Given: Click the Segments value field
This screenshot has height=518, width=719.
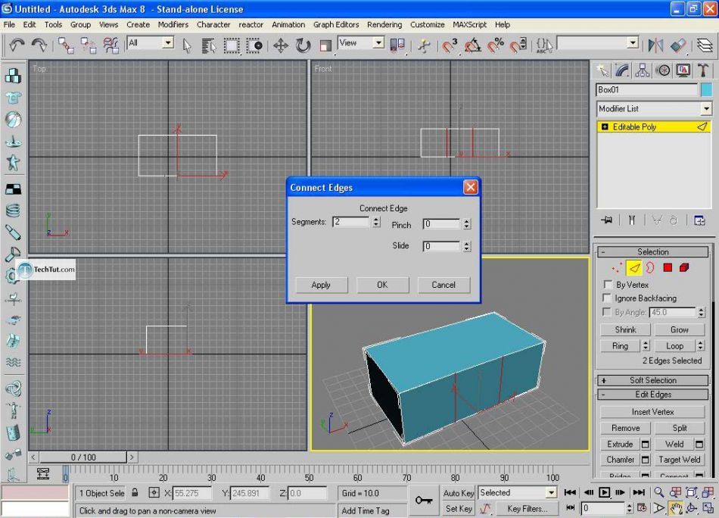Looking at the screenshot, I should pos(350,222).
